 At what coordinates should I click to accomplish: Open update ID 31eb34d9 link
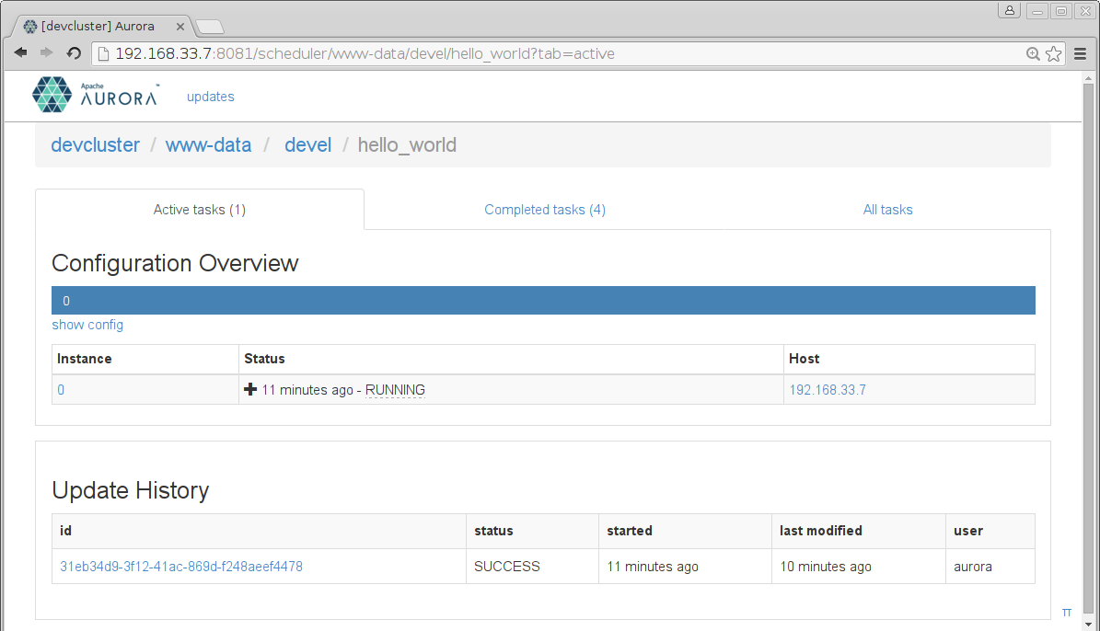click(x=181, y=567)
